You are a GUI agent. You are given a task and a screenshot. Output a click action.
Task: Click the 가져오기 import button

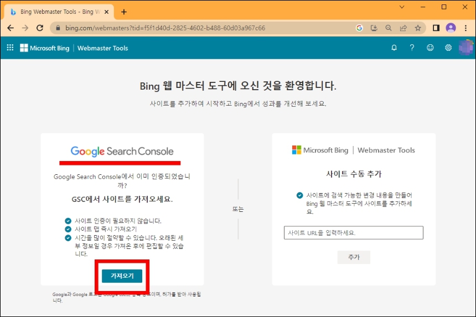click(x=122, y=276)
